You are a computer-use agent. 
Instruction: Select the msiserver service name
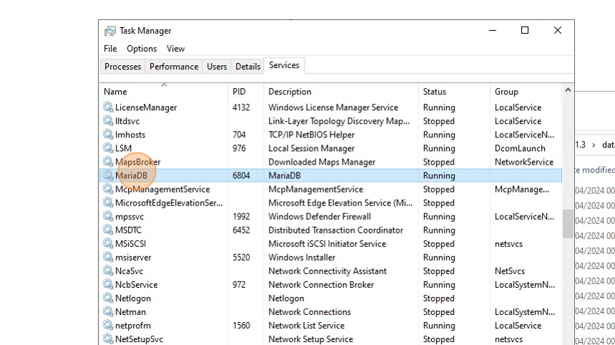[x=133, y=258]
